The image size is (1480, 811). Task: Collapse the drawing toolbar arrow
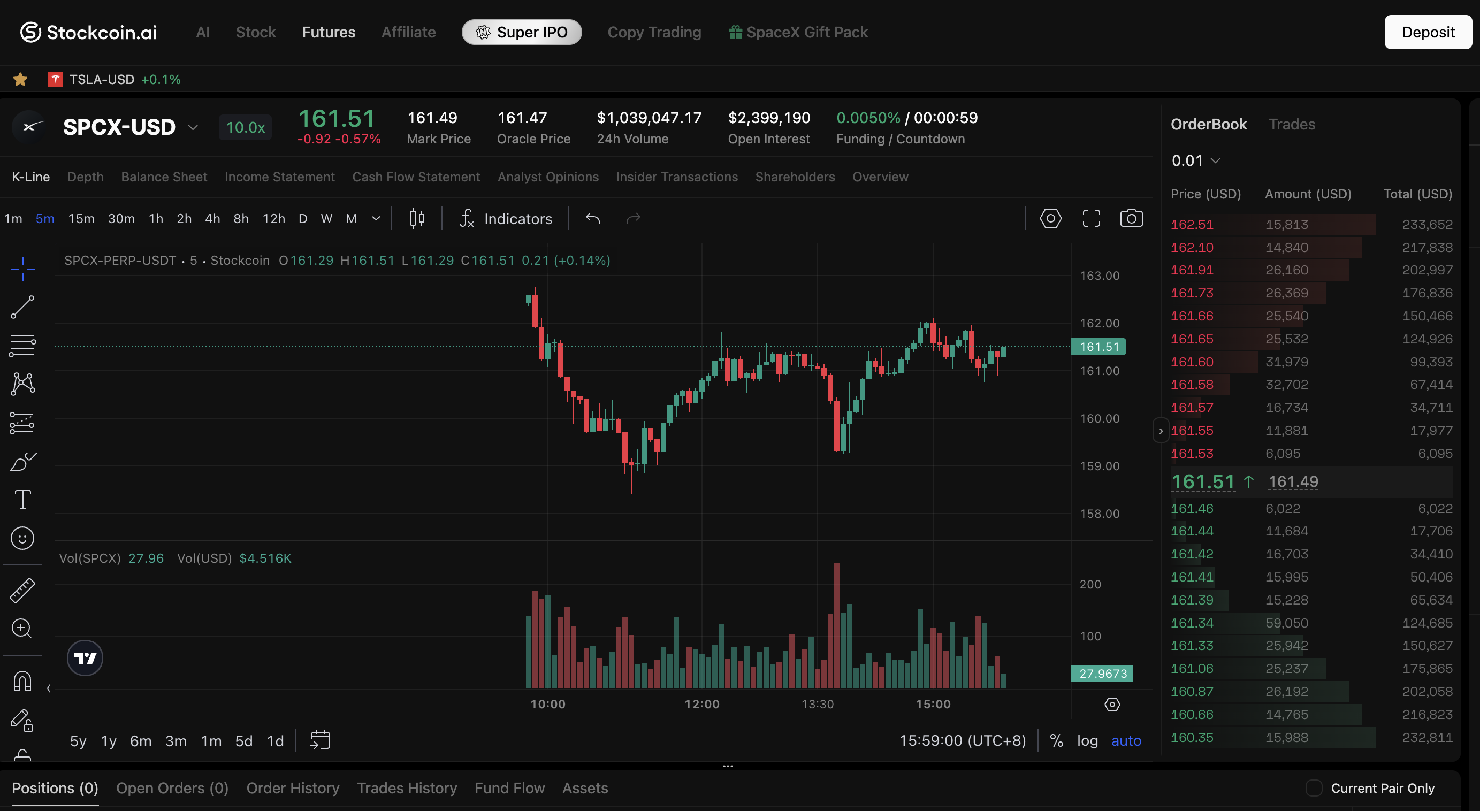coord(49,688)
